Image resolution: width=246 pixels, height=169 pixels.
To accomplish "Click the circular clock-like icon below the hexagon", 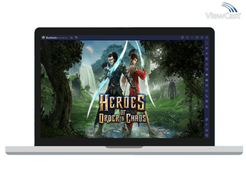I will click(207, 107).
